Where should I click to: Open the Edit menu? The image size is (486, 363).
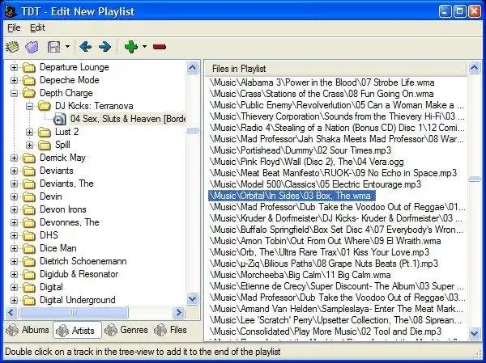click(37, 27)
